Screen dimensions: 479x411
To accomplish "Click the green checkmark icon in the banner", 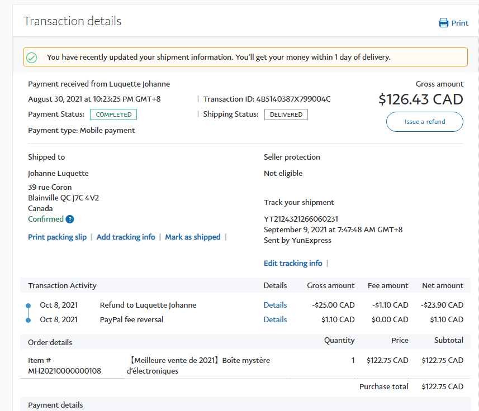I will (32, 58).
